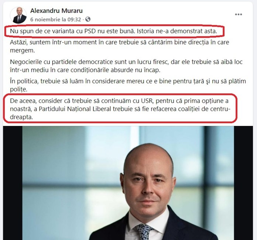Click the black right margin of the photo
This screenshot has width=257, height=240.
[x=243, y=183]
